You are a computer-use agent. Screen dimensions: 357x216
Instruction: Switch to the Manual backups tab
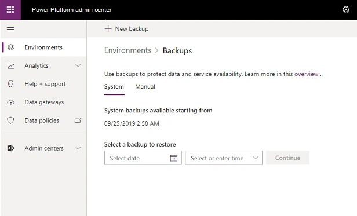145,87
